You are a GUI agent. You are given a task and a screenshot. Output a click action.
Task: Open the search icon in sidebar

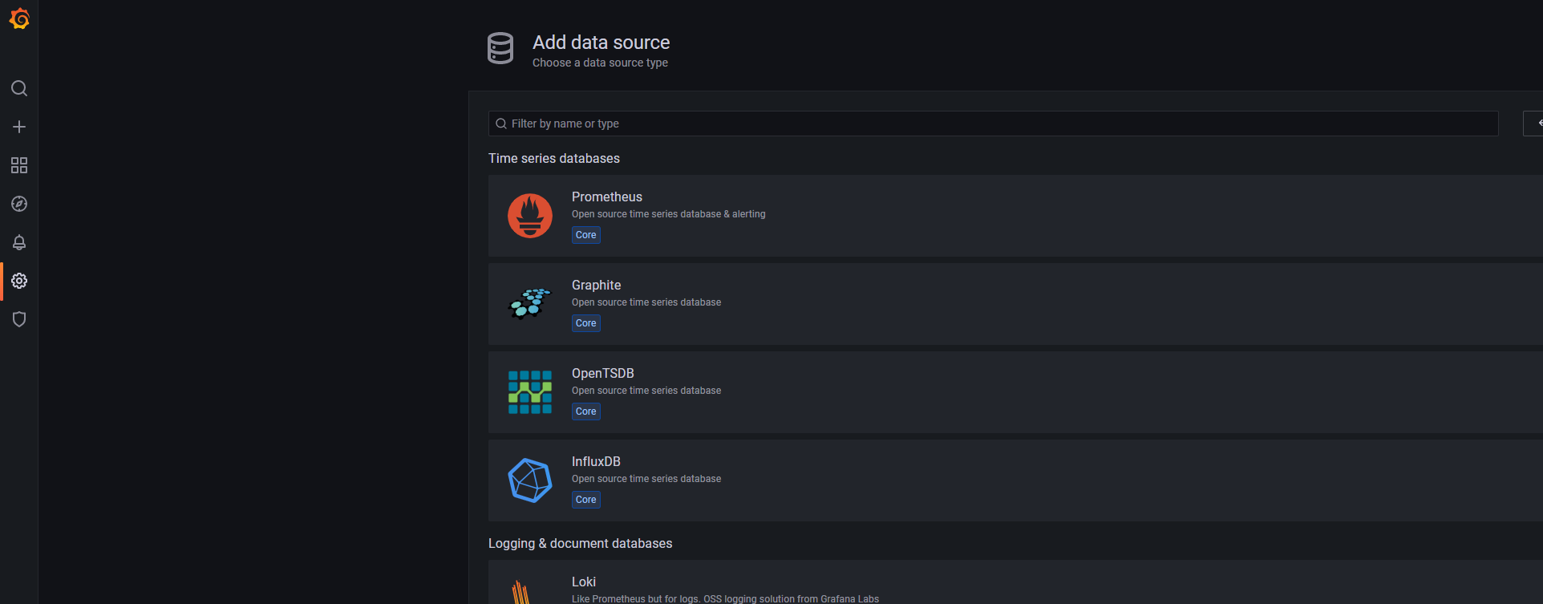19,88
